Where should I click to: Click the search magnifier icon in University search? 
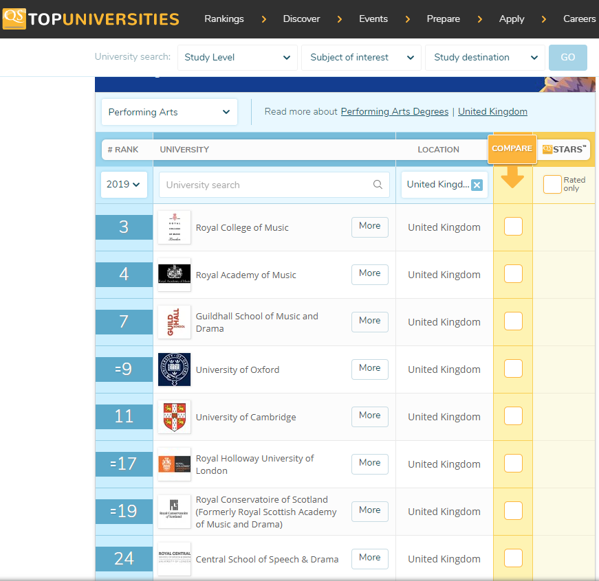click(378, 185)
